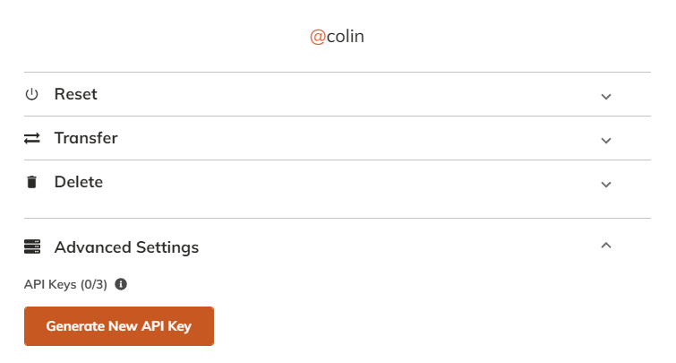Click the power icon beside Reset
The image size is (676, 363).
click(x=31, y=94)
